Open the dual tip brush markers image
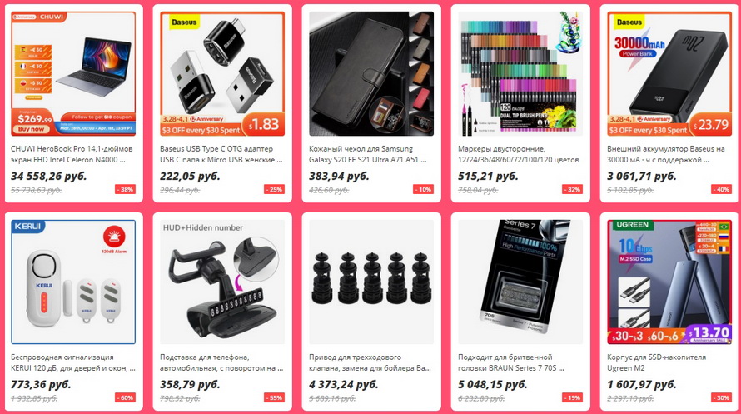Viewport: 741px width, 414px height. (x=520, y=74)
